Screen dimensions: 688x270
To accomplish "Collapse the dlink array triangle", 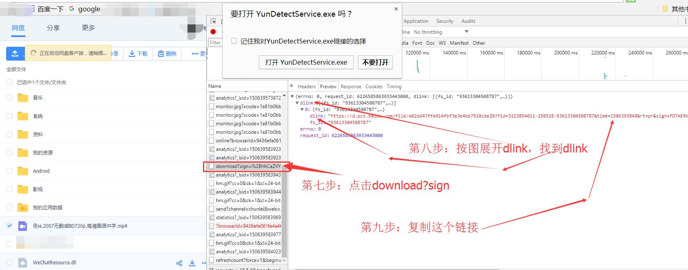I will pos(297,103).
